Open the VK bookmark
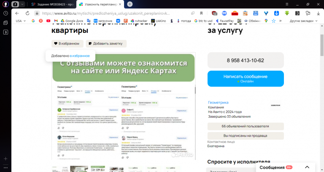Screen dimensions: 324x172 point(118,21)
